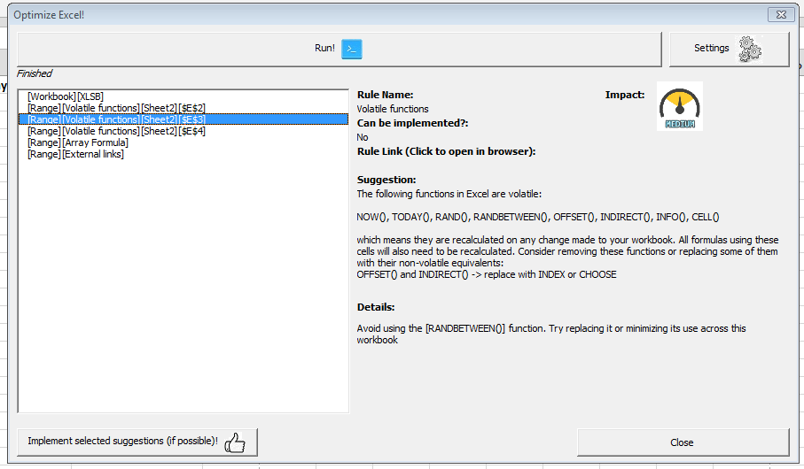Click the RANDBETWEEN() details text
This screenshot has height=469, width=804.
pyautogui.click(x=551, y=334)
